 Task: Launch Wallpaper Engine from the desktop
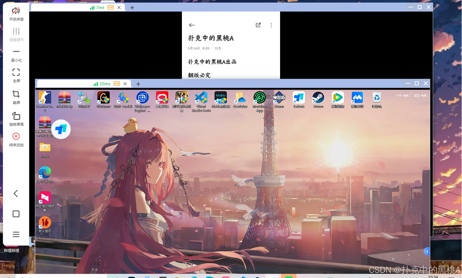143,102
